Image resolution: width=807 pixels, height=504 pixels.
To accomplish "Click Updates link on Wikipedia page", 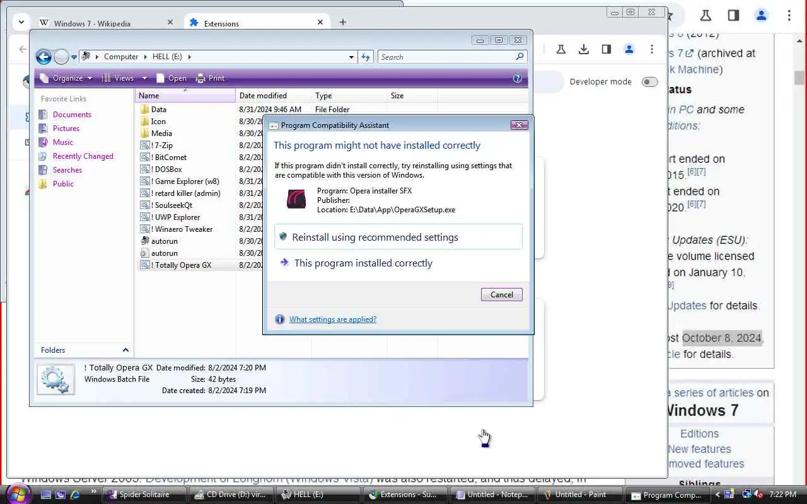I will pos(687,306).
